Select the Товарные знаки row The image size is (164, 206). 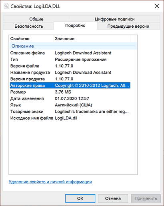click(70, 112)
